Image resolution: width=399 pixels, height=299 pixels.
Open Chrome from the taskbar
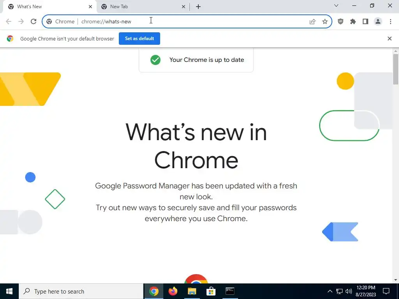coord(154,291)
